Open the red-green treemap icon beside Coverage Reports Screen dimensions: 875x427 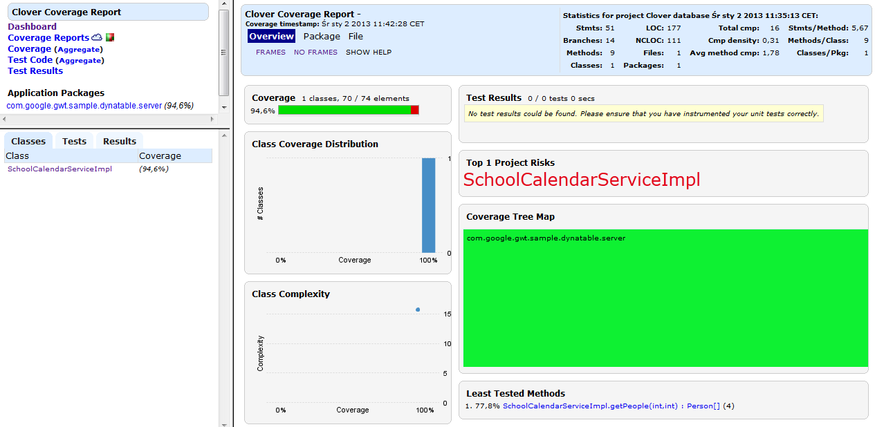coord(110,37)
